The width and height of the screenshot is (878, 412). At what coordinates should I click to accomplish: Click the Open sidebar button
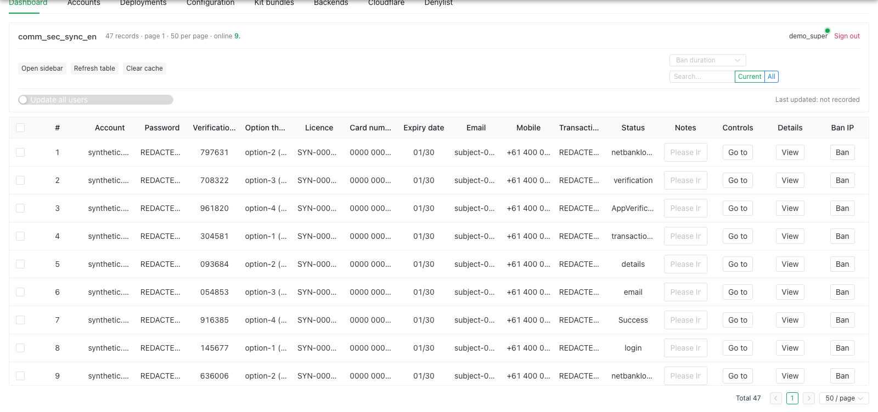click(x=42, y=68)
